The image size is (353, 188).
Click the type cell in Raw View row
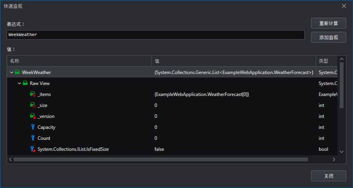tap(328, 83)
